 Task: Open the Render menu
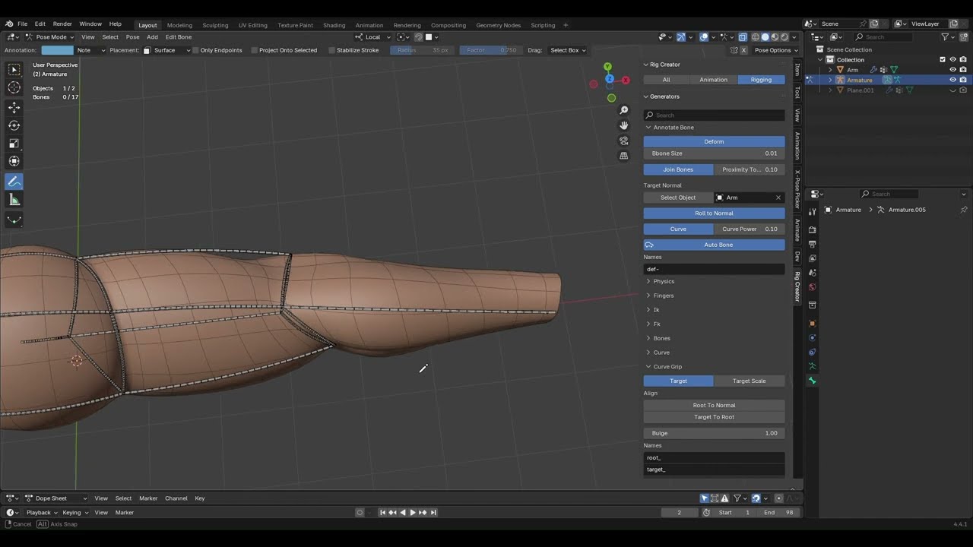(62, 24)
